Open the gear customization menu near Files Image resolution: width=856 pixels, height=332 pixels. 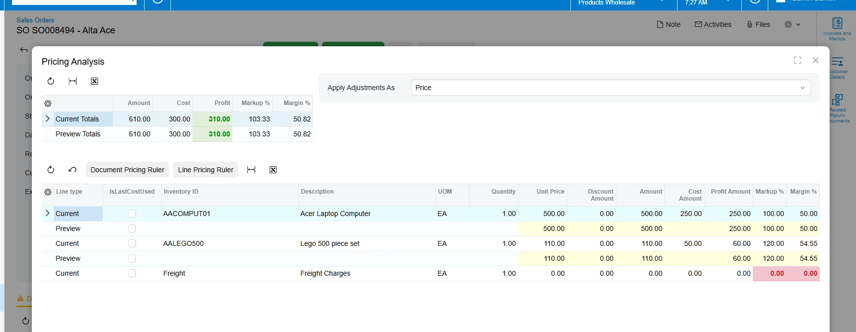click(x=792, y=24)
